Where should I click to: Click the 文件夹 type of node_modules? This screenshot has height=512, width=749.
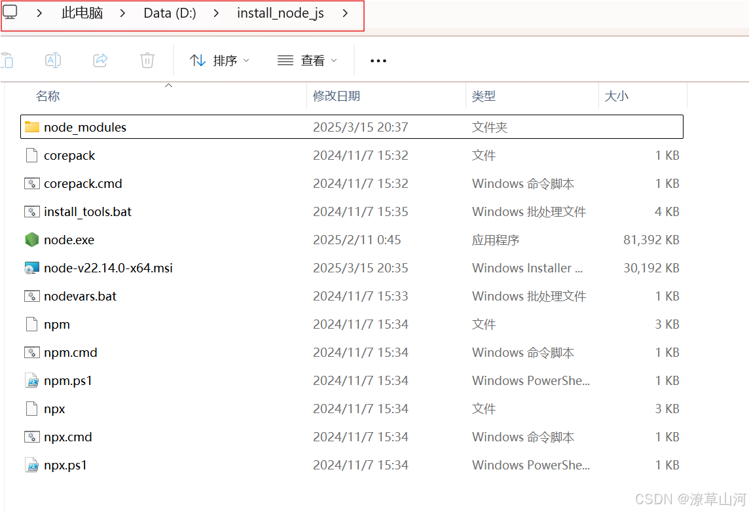click(x=489, y=128)
